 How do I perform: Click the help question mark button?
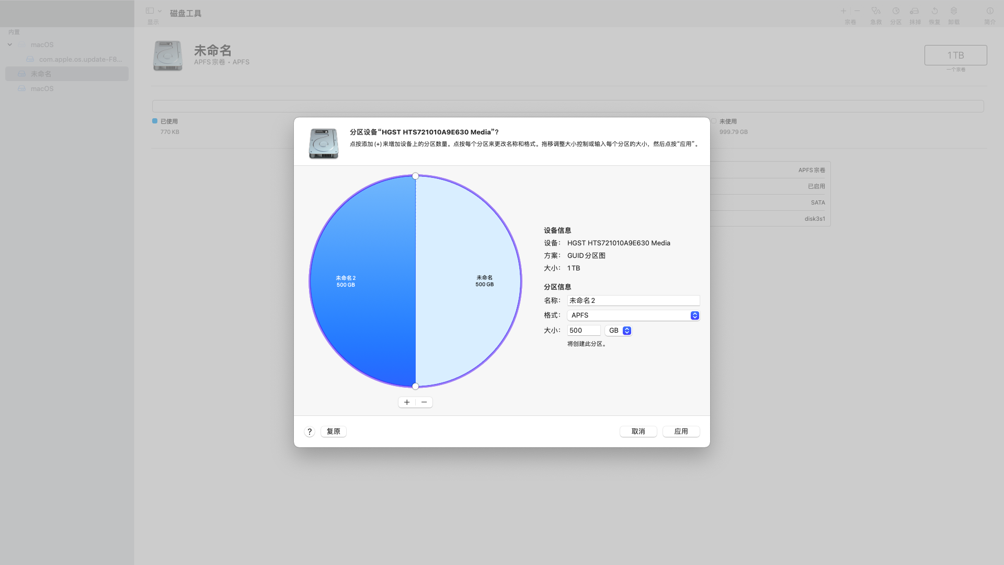[x=310, y=432]
